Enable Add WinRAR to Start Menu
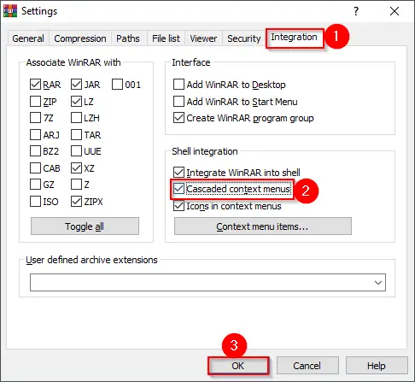The height and width of the screenshot is (382, 415). click(x=178, y=101)
